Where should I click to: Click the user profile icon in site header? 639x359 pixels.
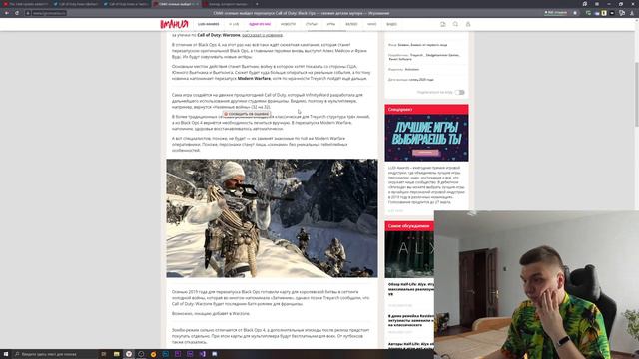(468, 24)
